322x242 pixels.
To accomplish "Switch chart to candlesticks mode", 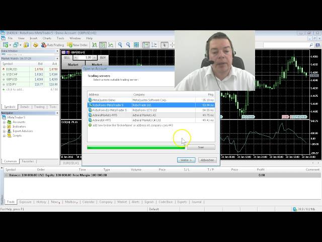I will coord(103,45).
